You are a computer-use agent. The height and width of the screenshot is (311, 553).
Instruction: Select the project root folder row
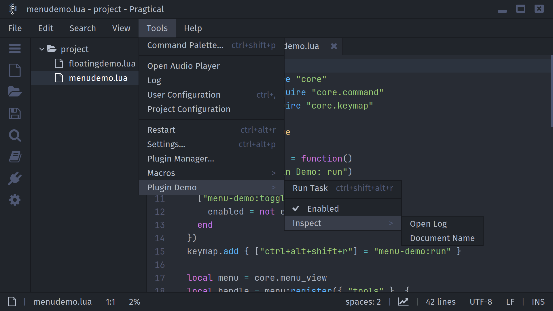85,49
